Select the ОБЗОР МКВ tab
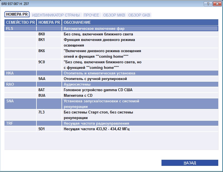 tap(114, 15)
